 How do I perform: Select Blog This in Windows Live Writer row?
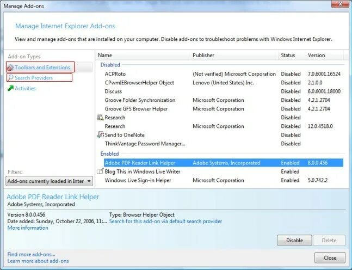point(220,171)
